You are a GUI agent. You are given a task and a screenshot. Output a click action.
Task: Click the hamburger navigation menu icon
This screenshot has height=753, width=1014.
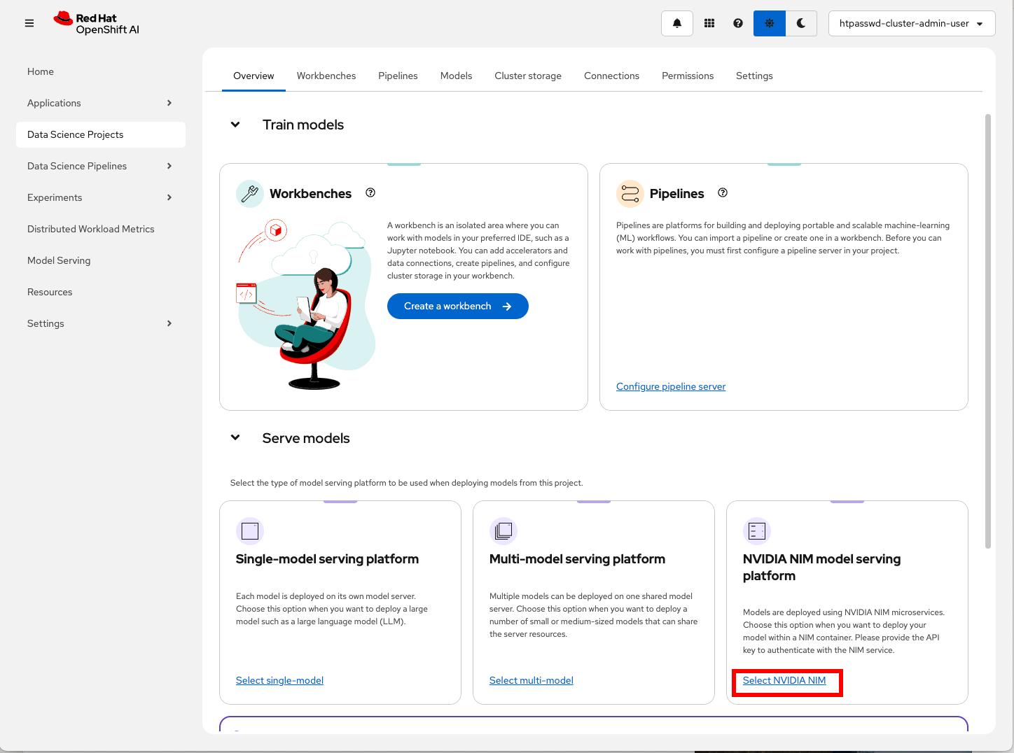29,23
